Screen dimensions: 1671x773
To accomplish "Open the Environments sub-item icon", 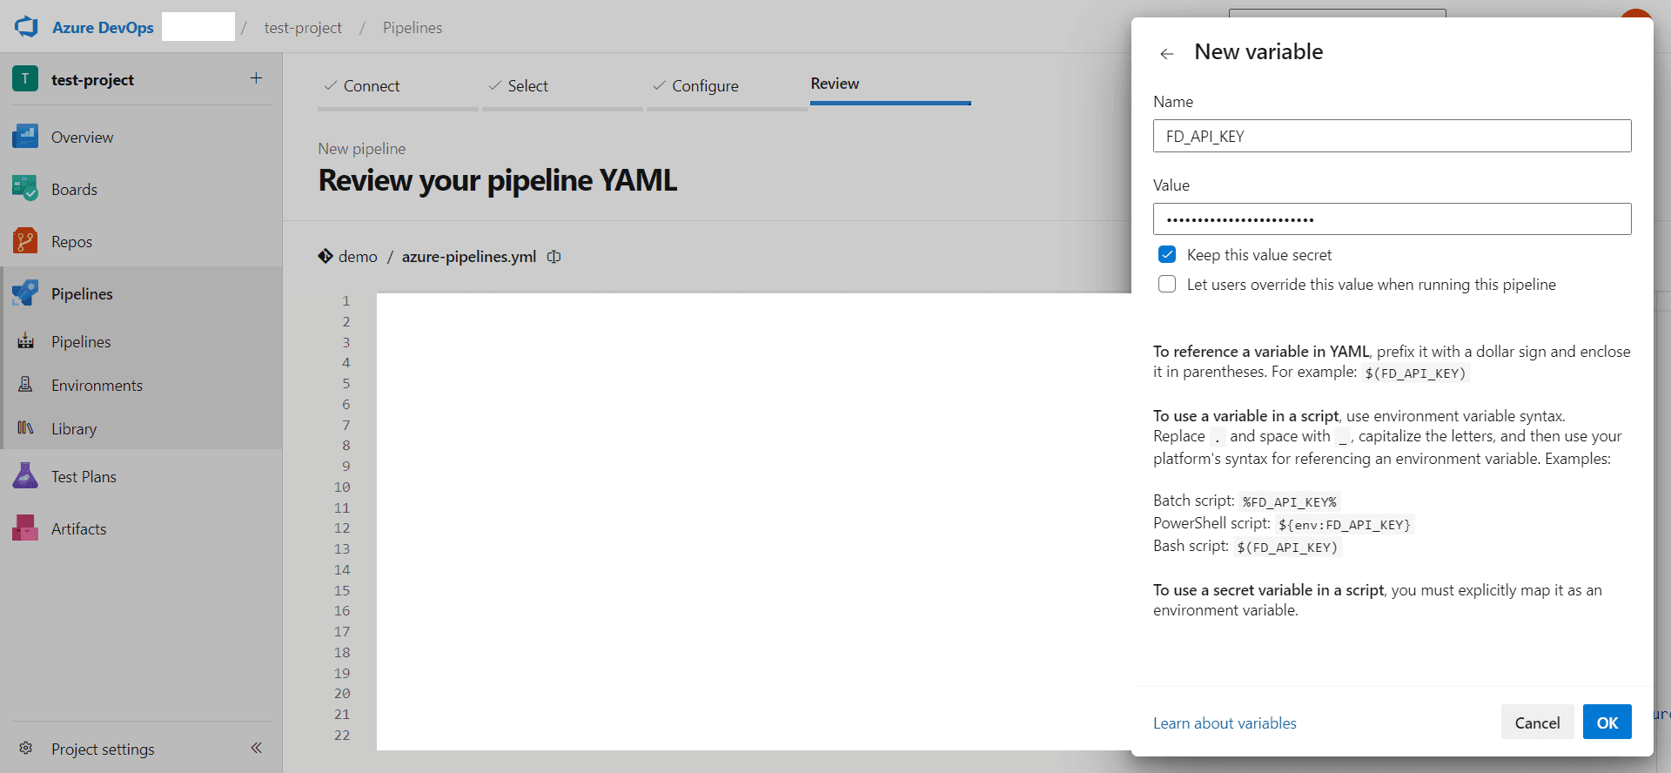I will [x=26, y=385].
